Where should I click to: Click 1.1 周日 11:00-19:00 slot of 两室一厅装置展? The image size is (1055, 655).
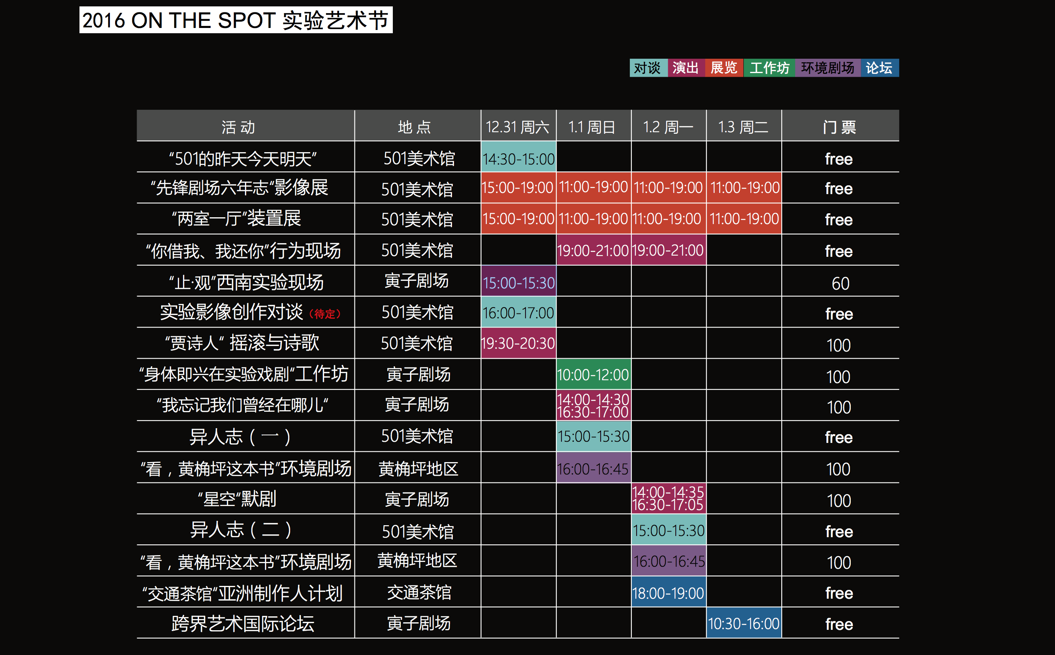pos(594,219)
